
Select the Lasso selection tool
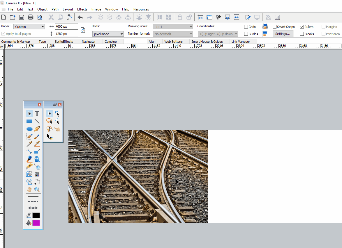coord(49,121)
